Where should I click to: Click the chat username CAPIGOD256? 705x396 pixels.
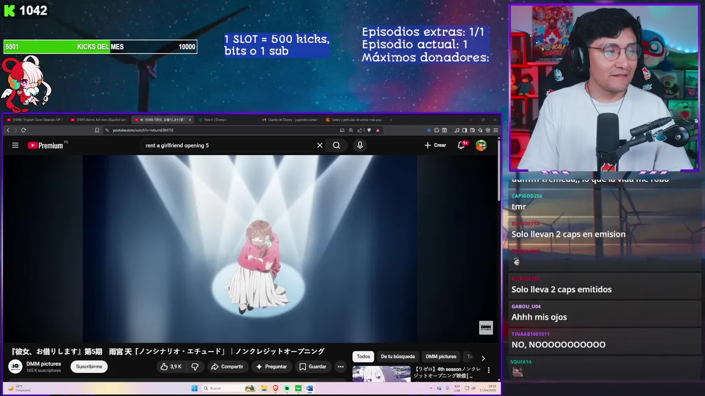(x=527, y=196)
